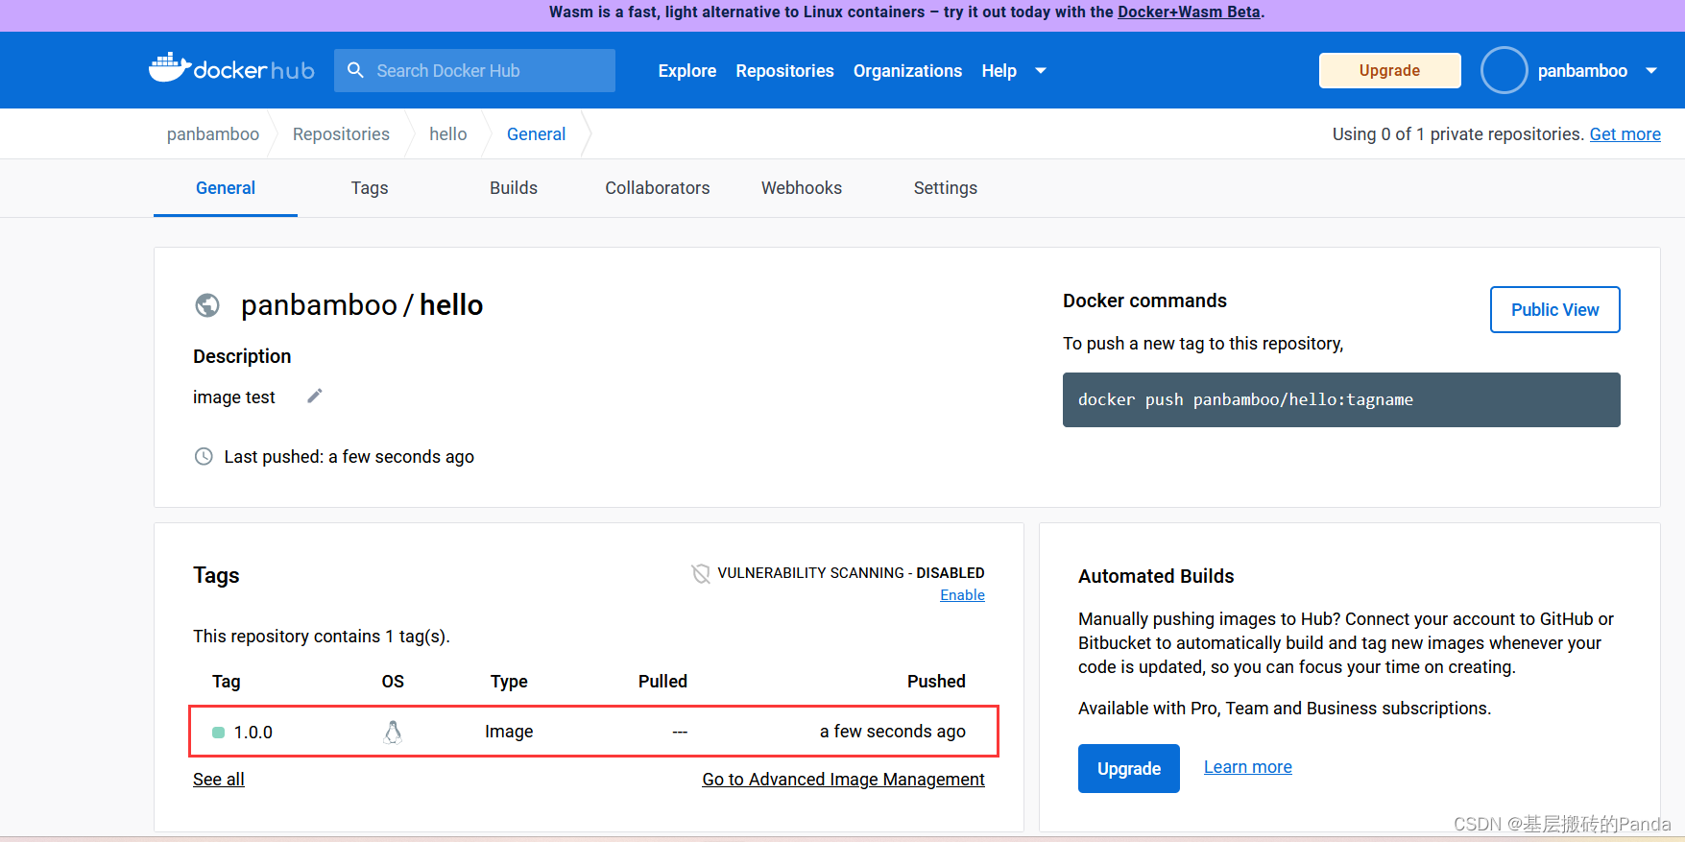The image size is (1685, 842).
Task: Switch to the Collaborators tab
Action: (x=658, y=188)
